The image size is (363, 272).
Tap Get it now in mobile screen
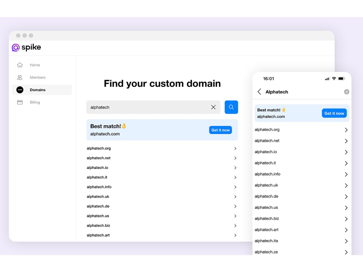334,113
